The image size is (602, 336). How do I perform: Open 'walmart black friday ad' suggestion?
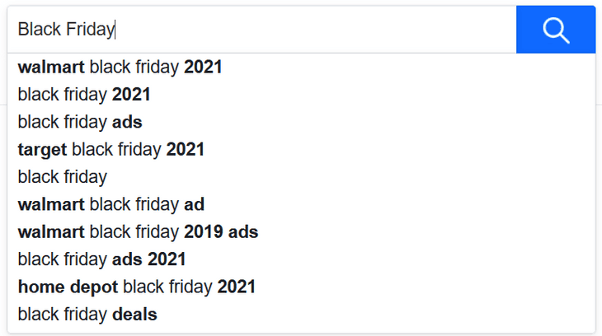click(111, 204)
